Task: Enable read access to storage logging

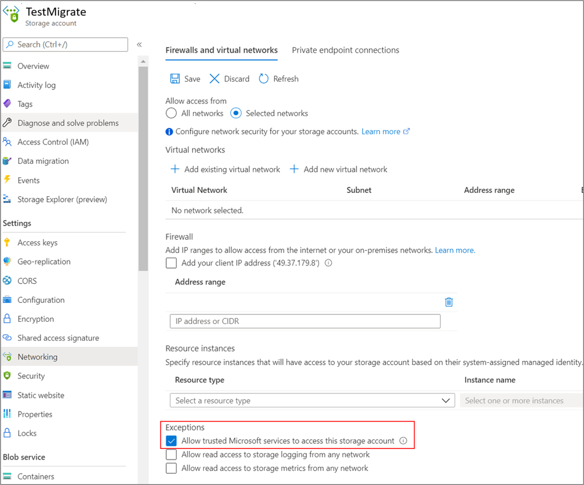Action: click(171, 454)
